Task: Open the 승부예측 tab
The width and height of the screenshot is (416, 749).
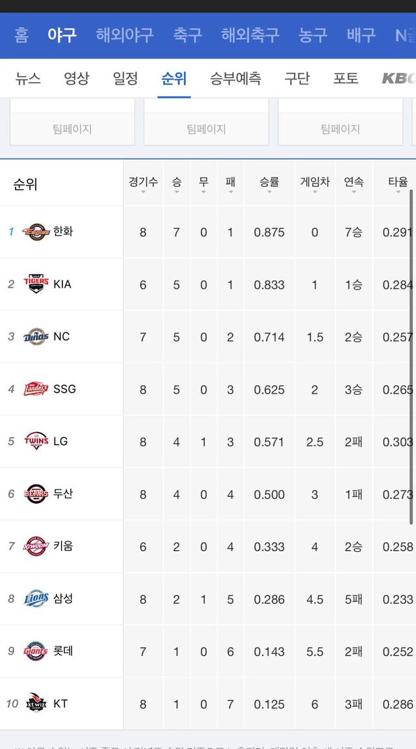Action: pyautogui.click(x=235, y=79)
